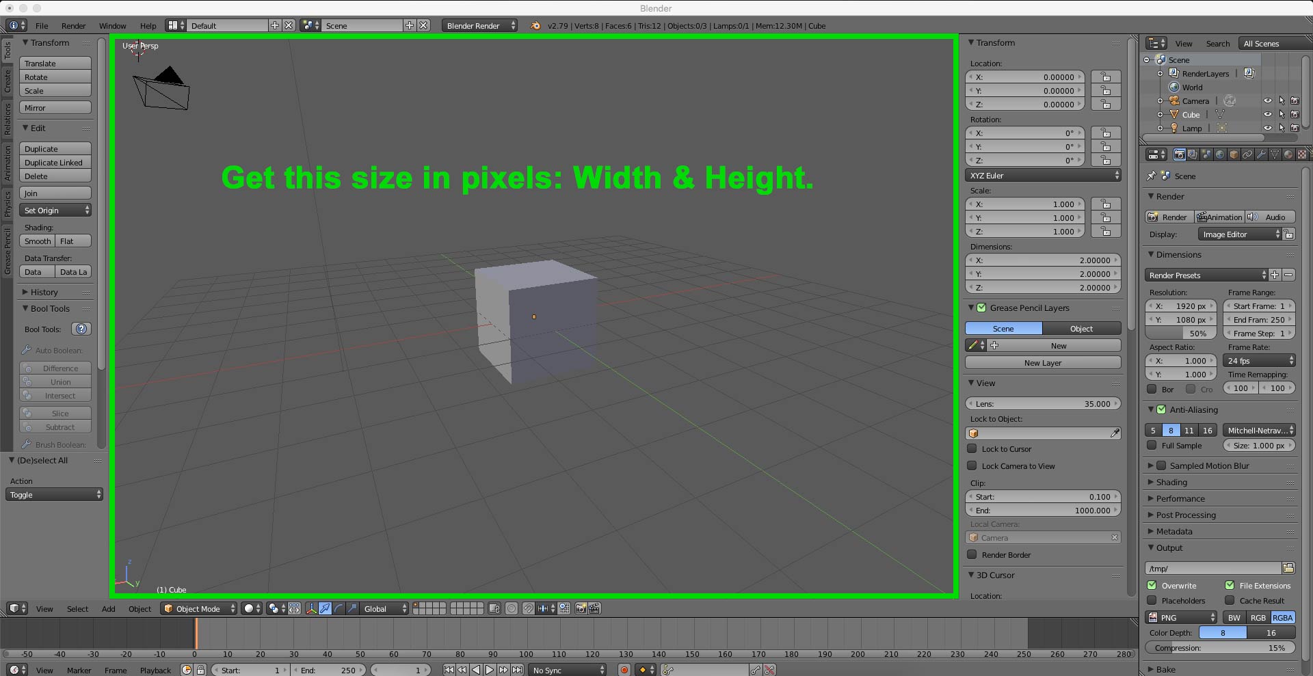Open the Constraints chain-link icon
The image size is (1313, 676).
coord(1247,154)
